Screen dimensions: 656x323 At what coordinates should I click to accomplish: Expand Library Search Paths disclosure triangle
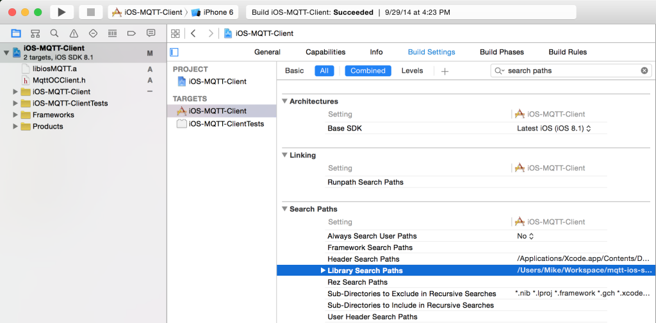323,271
